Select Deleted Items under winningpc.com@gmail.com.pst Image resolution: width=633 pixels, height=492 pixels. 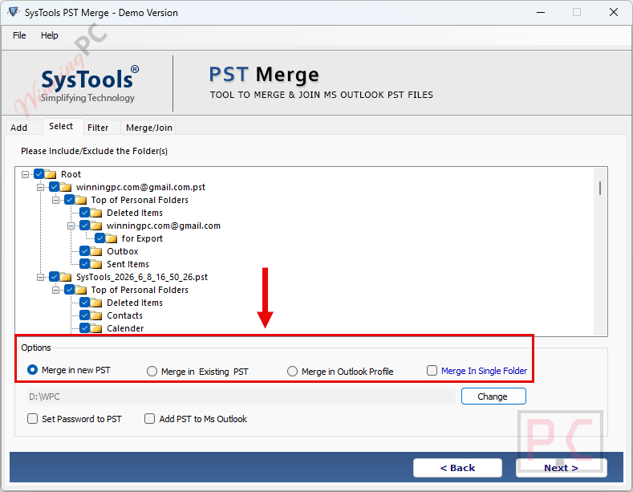(135, 213)
